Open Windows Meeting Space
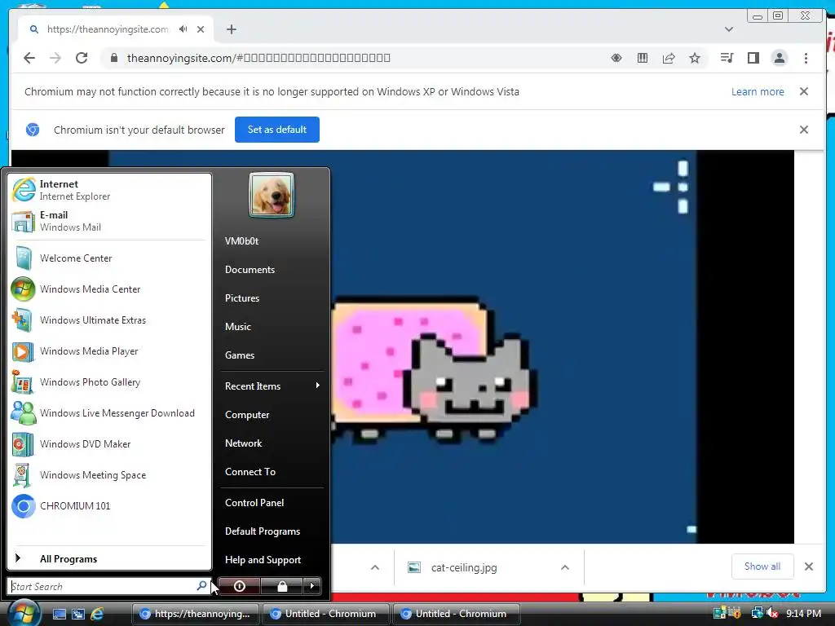The width and height of the screenshot is (835, 626). pyautogui.click(x=109, y=475)
